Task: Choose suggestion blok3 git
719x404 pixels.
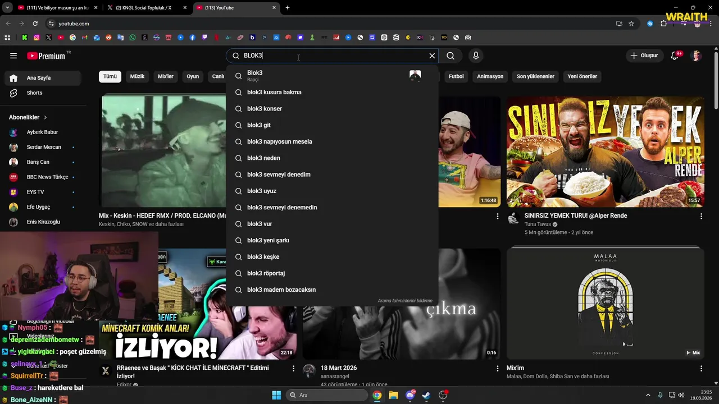Action: point(332,125)
